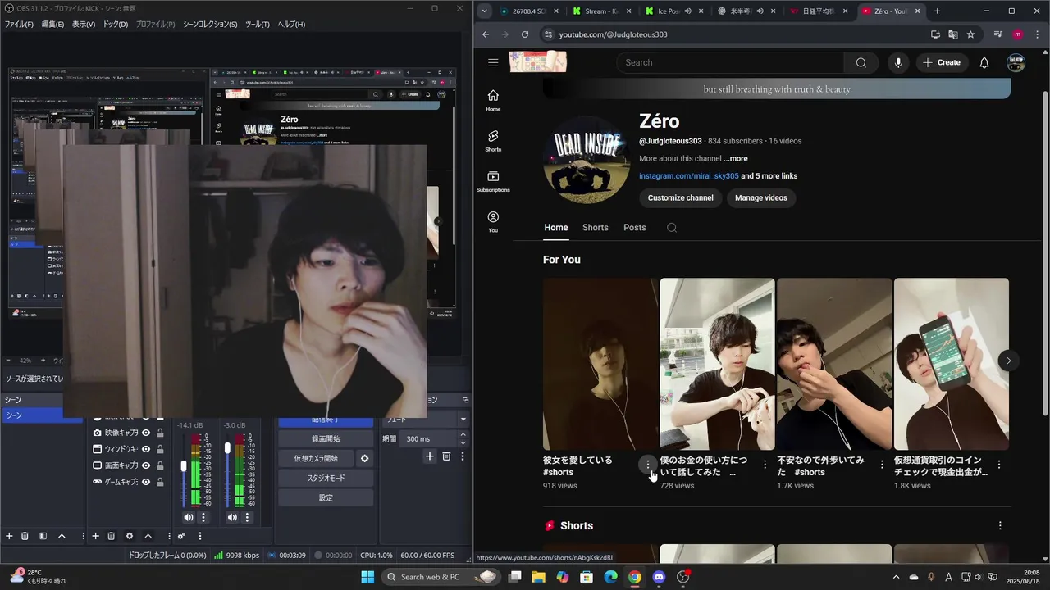Open the YouTube guide hamburger menu
The width and height of the screenshot is (1050, 590).
coord(493,62)
